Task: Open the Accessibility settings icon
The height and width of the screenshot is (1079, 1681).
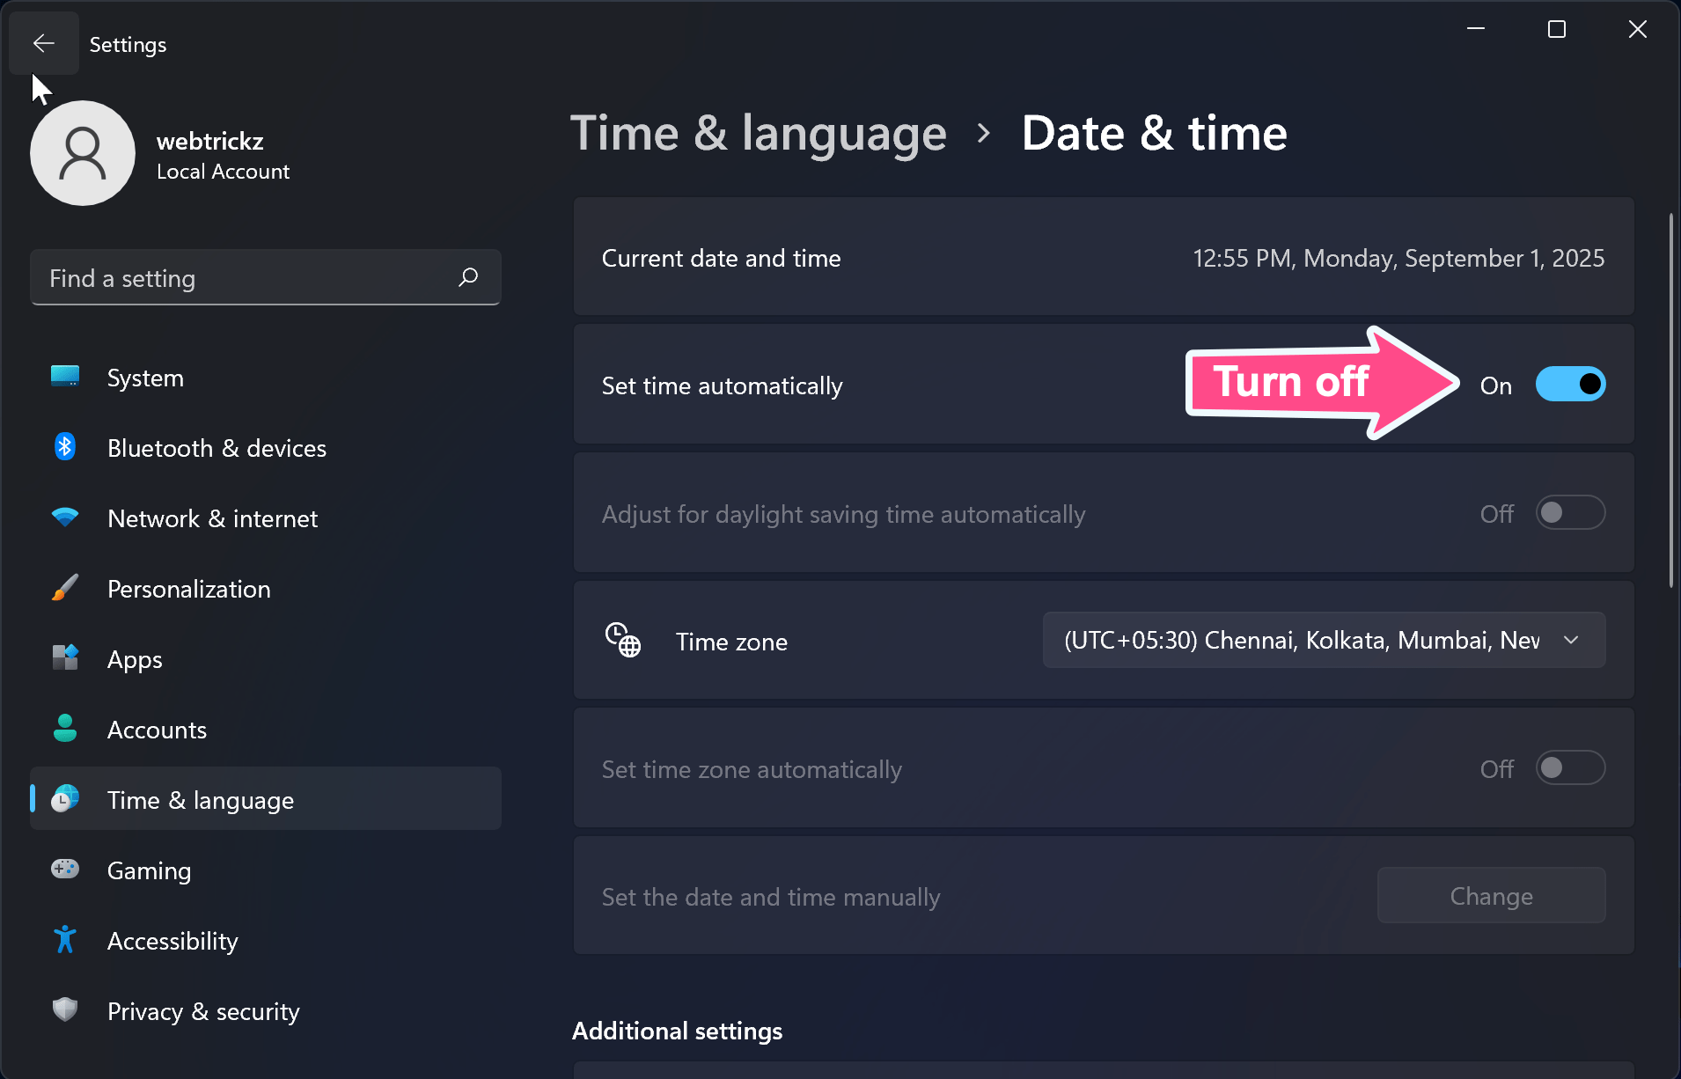Action: point(64,940)
